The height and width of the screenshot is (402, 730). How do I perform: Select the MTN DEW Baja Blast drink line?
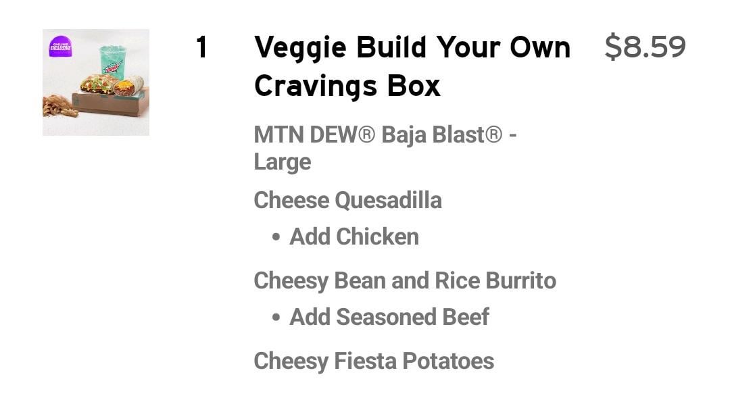[385, 135]
